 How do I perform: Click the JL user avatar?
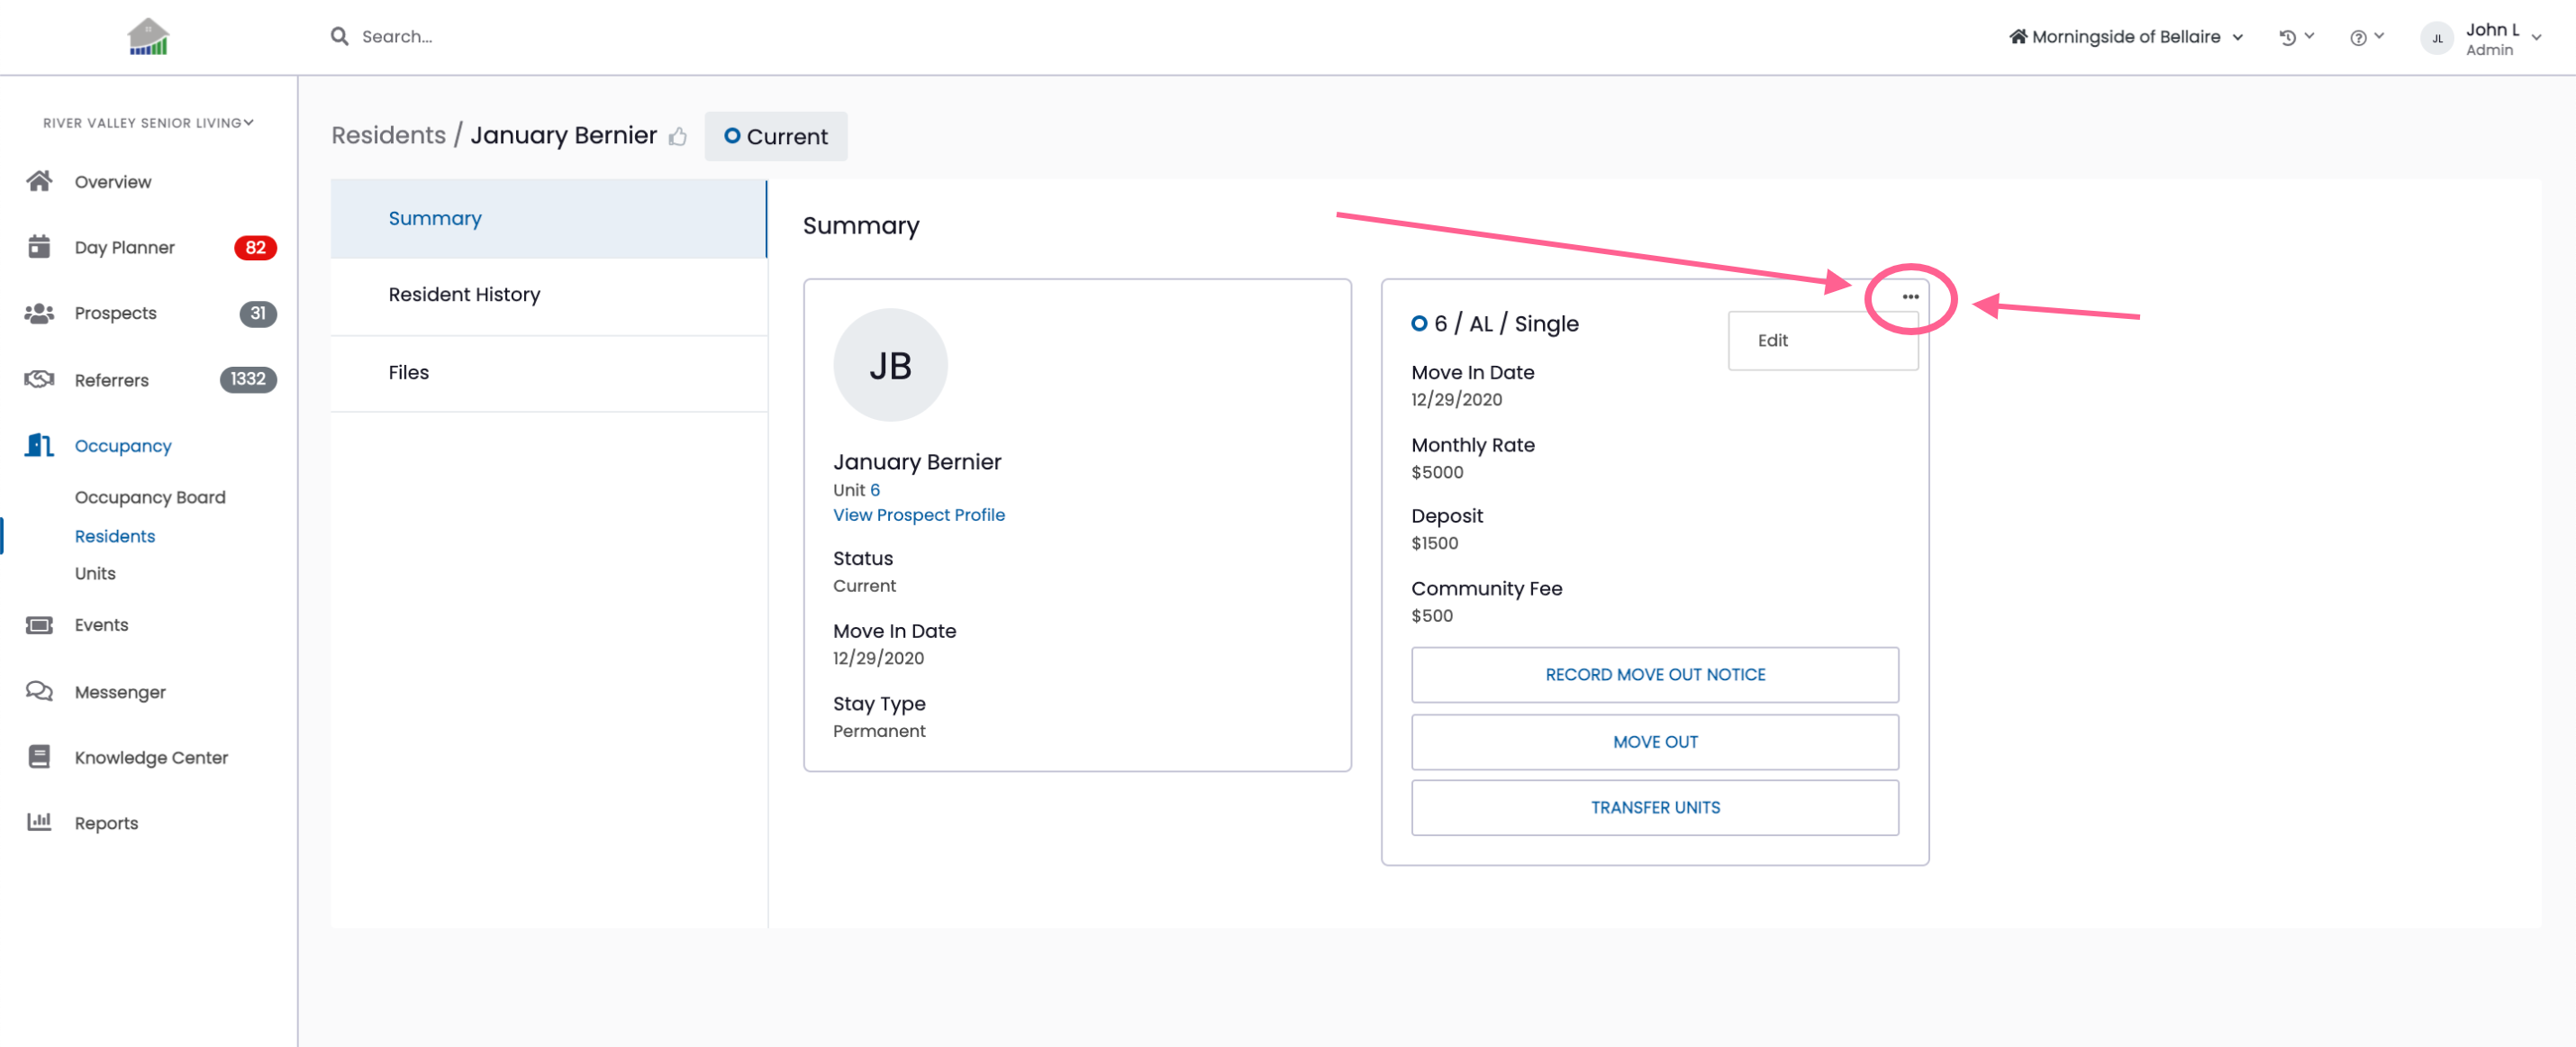[2437, 39]
